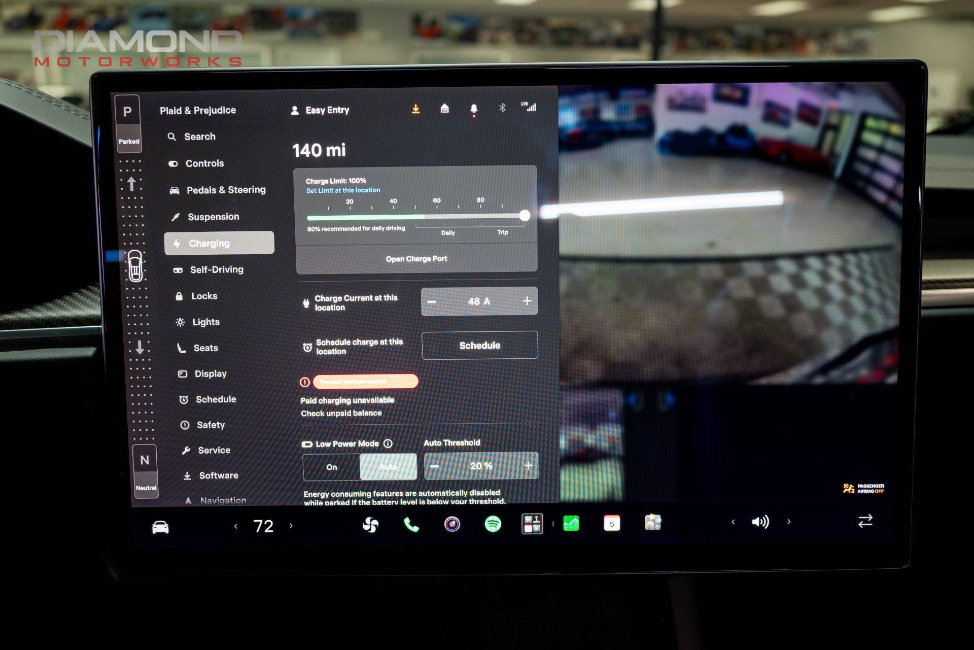This screenshot has width=974, height=650.
Task: Tap the Easy Entry driver profile
Action: [320, 110]
